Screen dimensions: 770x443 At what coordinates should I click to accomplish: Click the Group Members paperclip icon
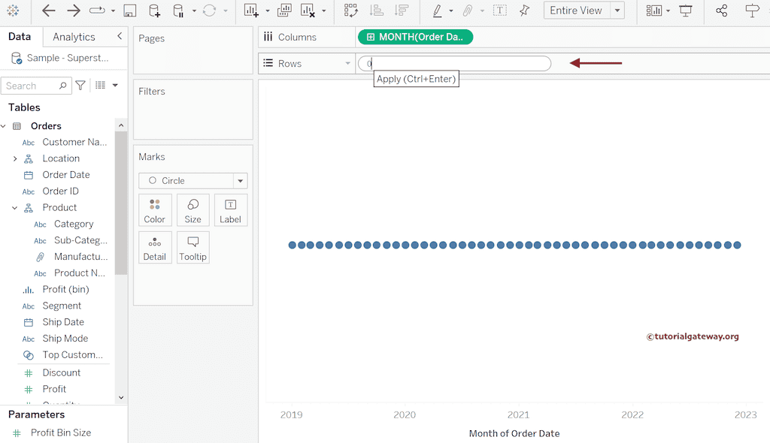point(468,11)
